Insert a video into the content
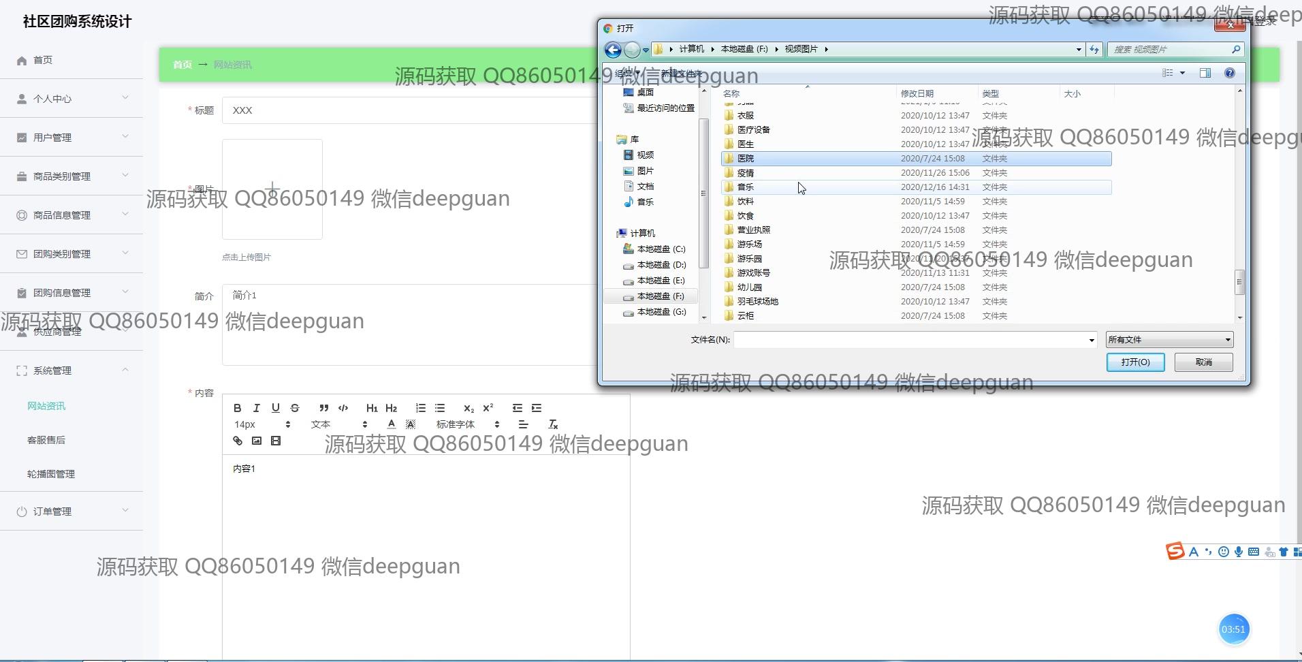 click(x=276, y=441)
